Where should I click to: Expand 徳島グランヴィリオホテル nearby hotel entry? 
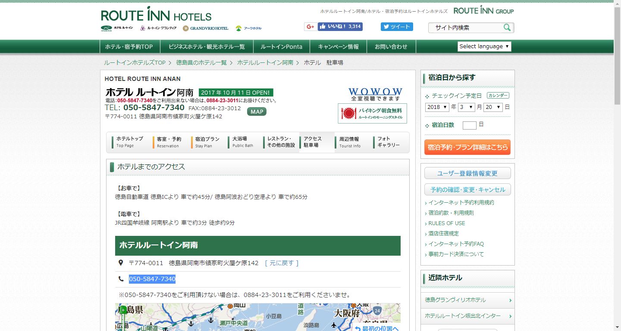point(467,300)
